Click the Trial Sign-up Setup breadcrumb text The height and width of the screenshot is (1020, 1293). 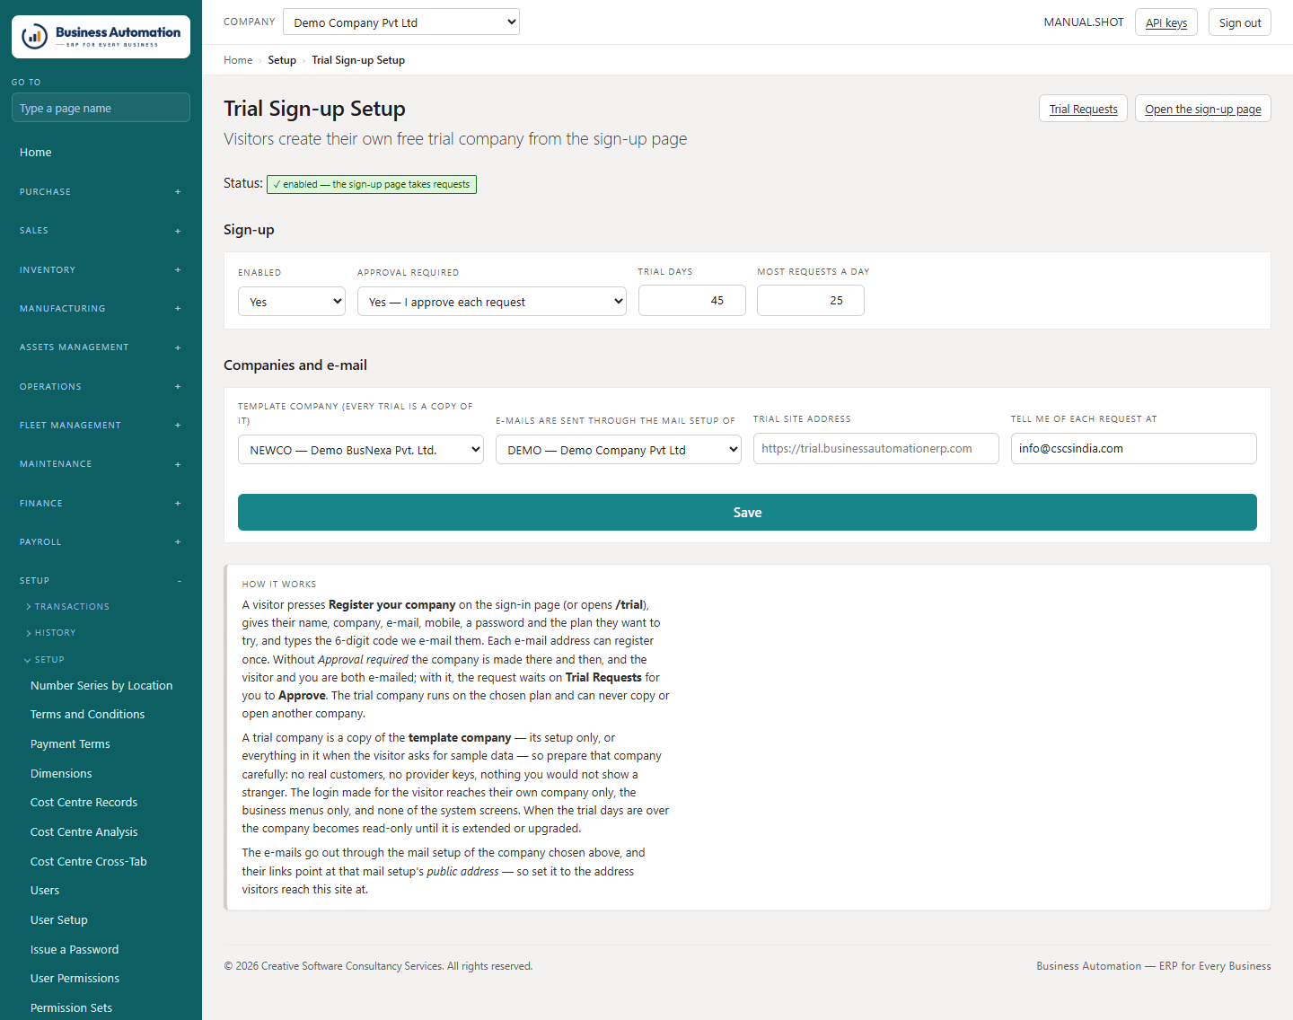click(358, 60)
